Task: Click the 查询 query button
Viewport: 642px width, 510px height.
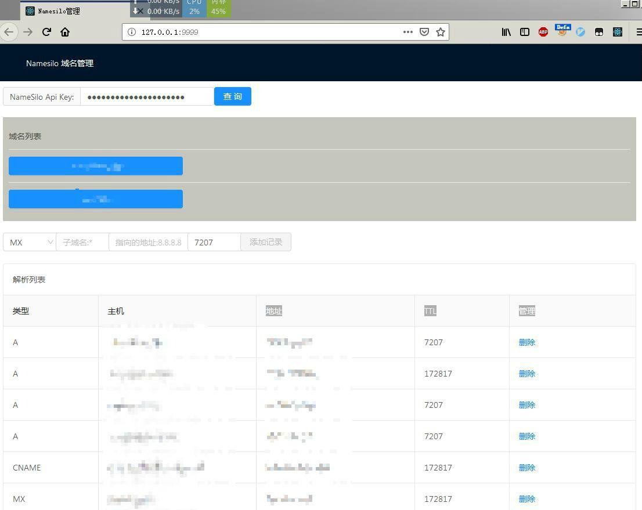Action: (x=232, y=96)
